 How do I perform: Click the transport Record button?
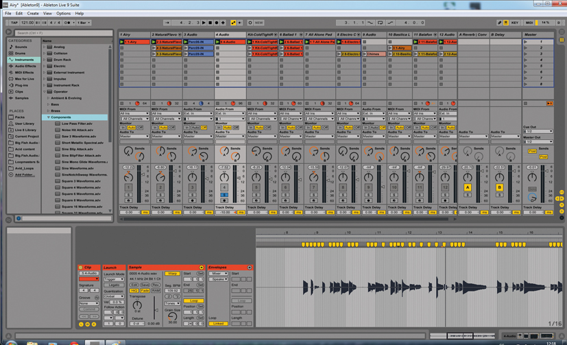(217, 23)
